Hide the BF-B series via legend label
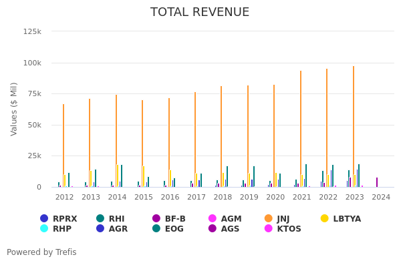Screen dimensions: 401x267 (175, 219)
